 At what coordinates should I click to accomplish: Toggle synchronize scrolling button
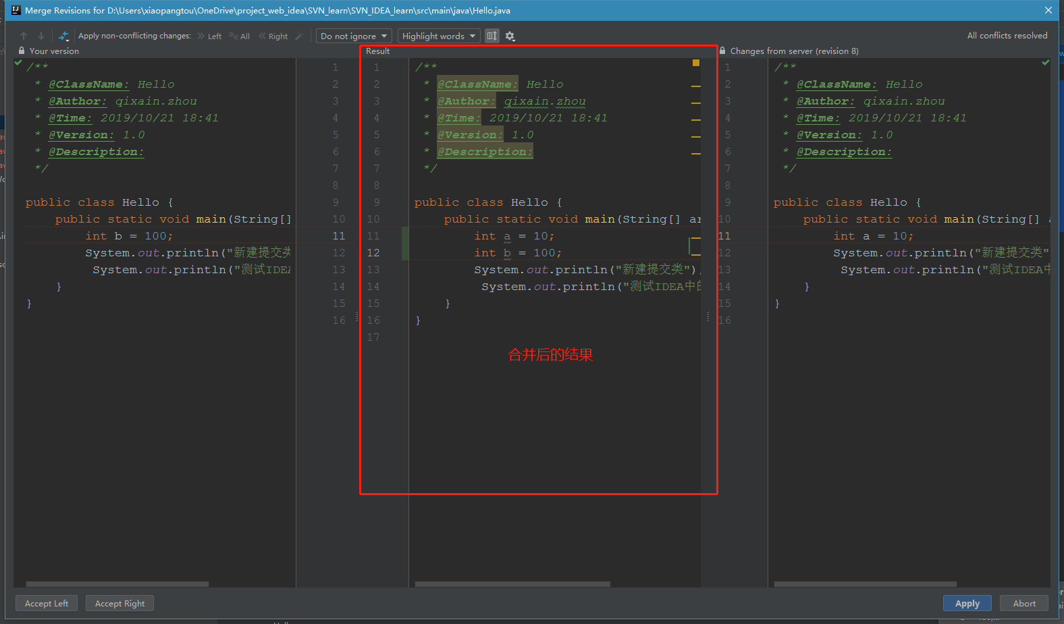(492, 36)
